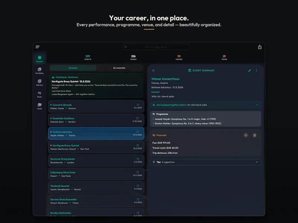This screenshot has width=298, height=223.
Task: Open the Verdandi Quartet event
Action: 96,187
